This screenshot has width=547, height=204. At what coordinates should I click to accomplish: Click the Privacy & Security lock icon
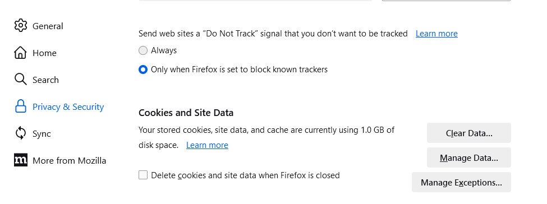pyautogui.click(x=21, y=106)
